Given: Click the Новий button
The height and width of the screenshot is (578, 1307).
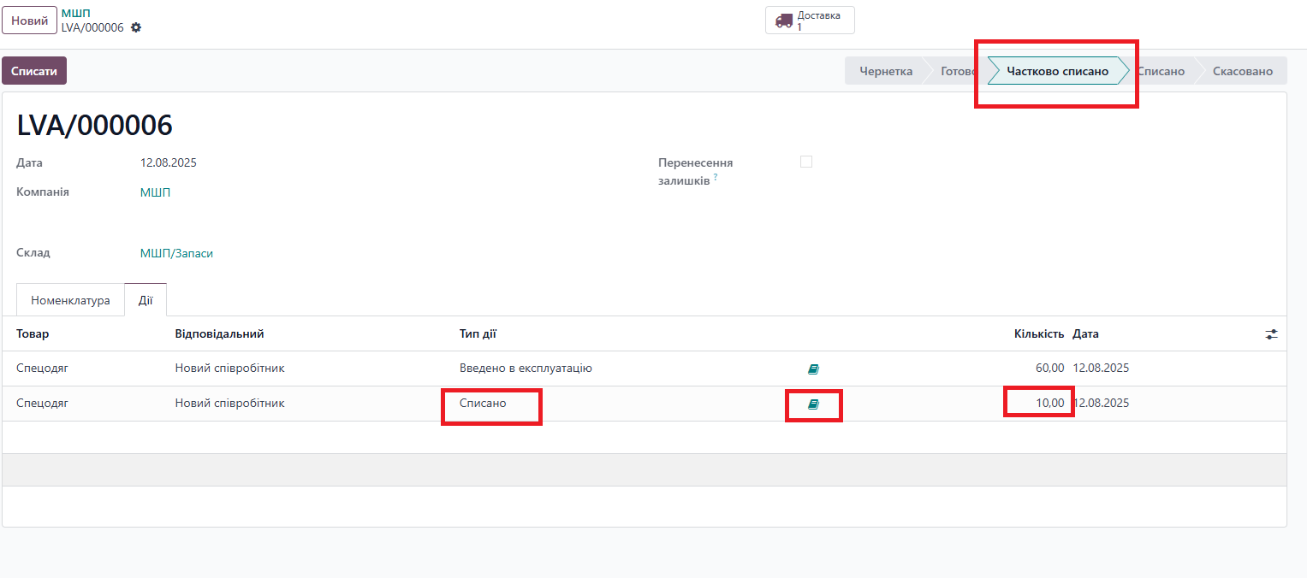Looking at the screenshot, I should click(x=29, y=21).
